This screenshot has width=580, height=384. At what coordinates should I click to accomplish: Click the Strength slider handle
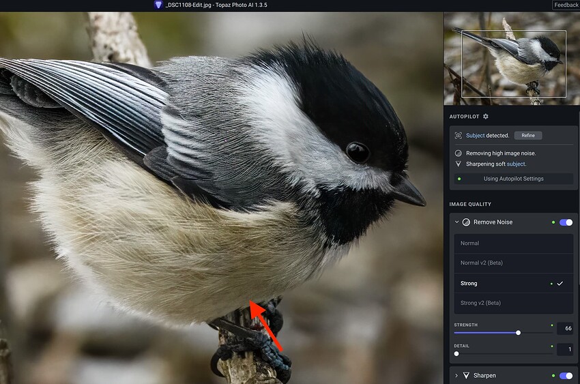(x=519, y=333)
